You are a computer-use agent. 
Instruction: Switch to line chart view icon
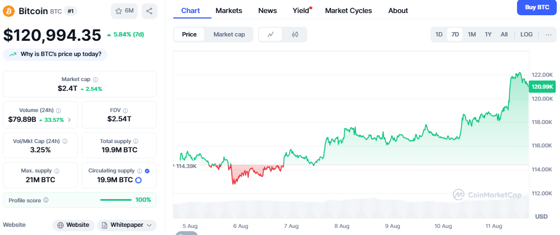point(270,35)
